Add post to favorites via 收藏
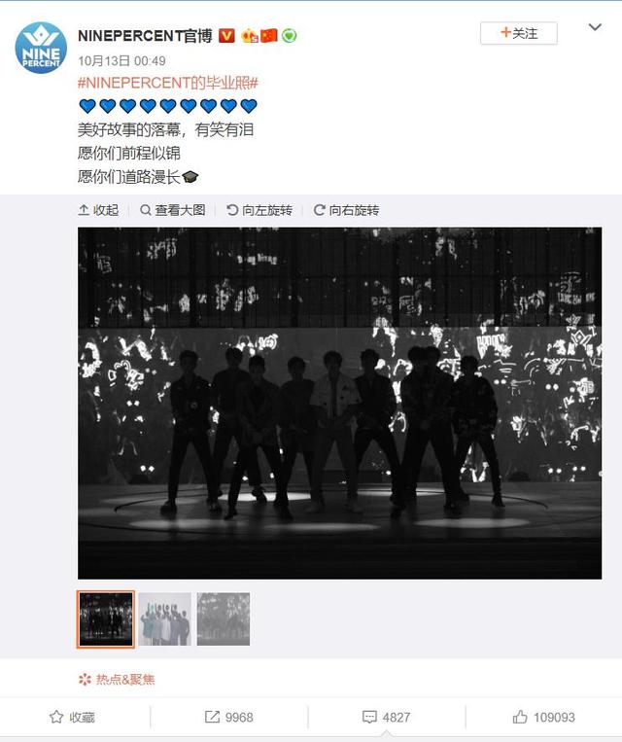 (72, 718)
